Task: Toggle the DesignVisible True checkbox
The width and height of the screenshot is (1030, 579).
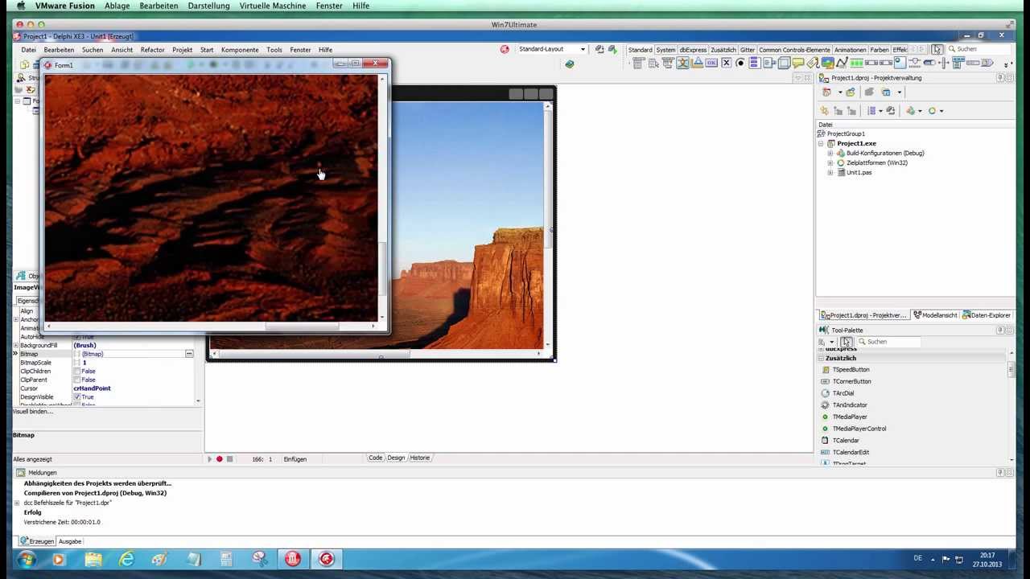Action: click(77, 397)
